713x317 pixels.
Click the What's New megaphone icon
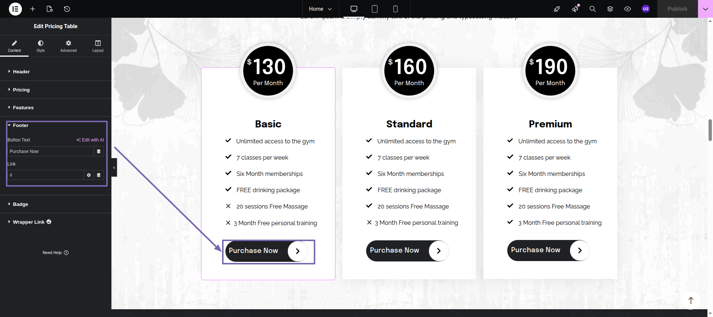[x=575, y=9]
